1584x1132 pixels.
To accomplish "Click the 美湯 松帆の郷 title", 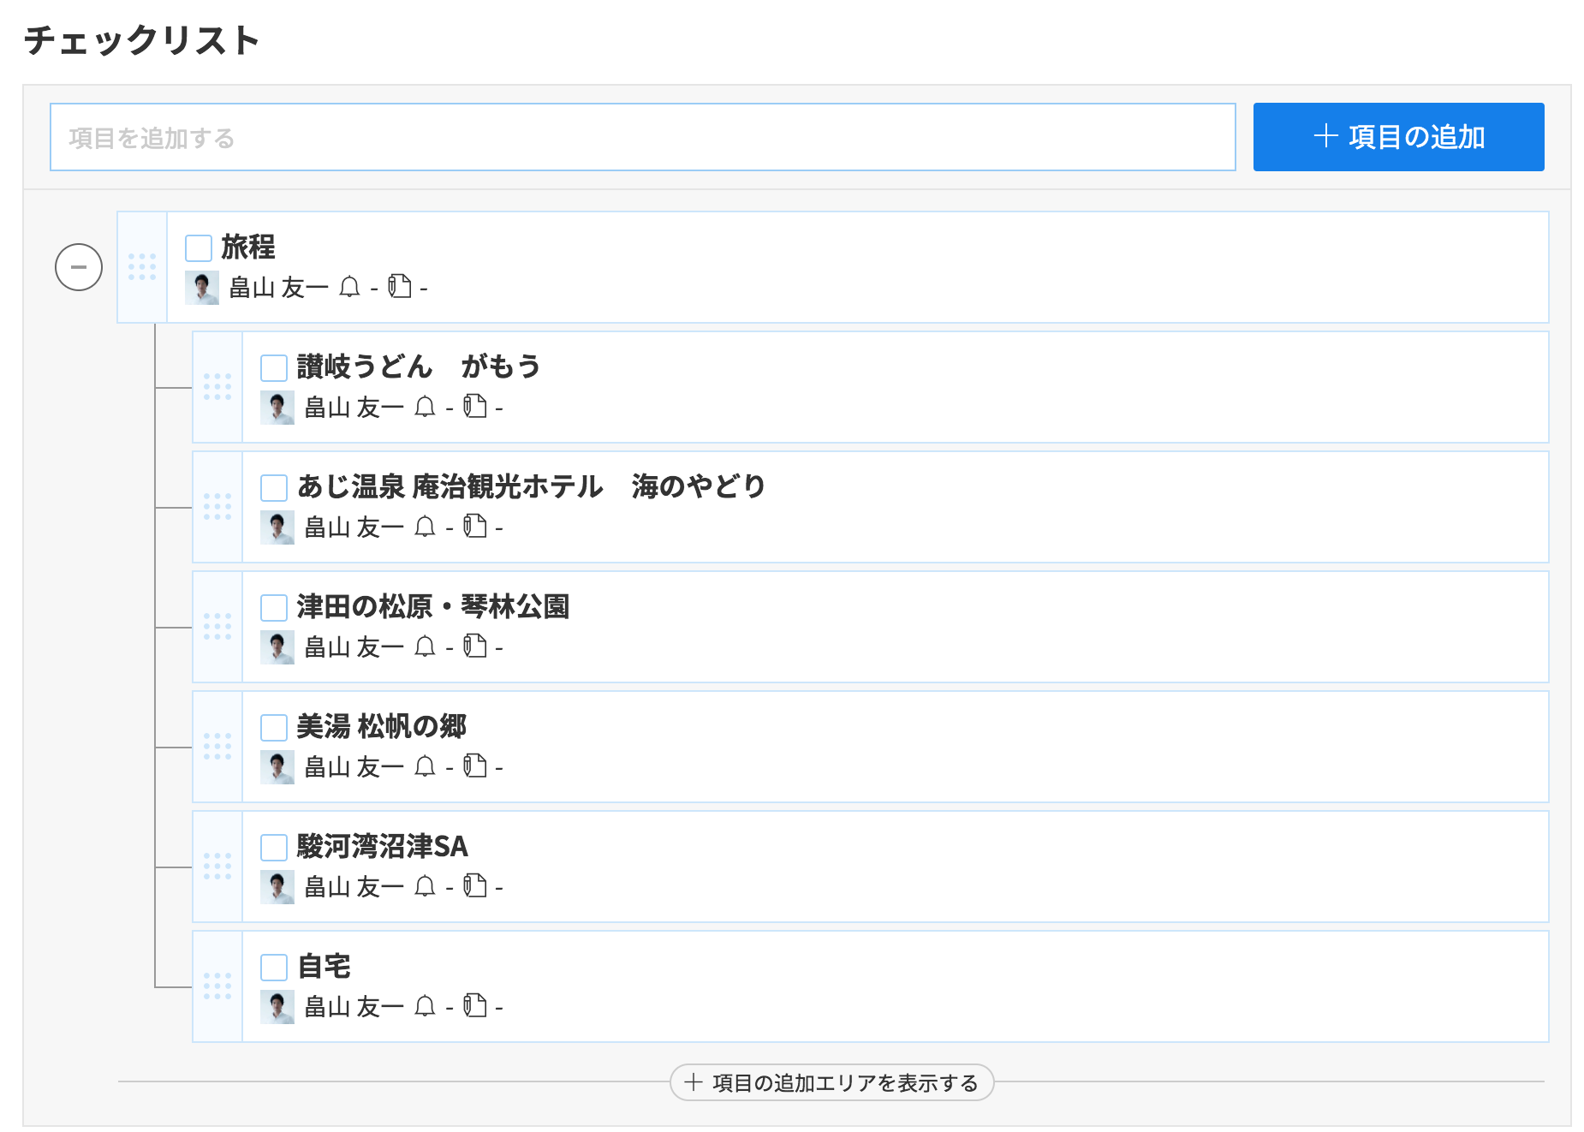I will point(382,726).
